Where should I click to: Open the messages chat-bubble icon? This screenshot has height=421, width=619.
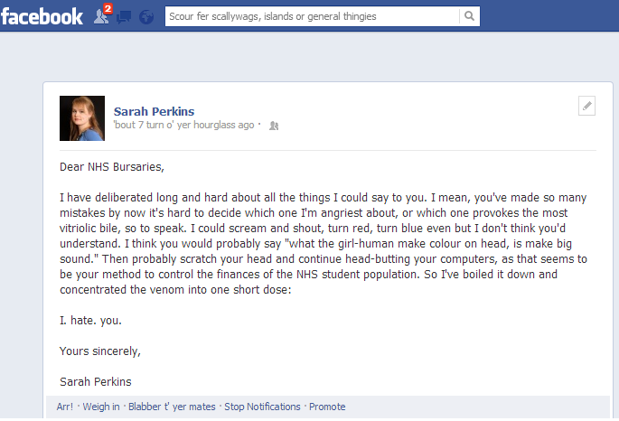[x=124, y=17]
